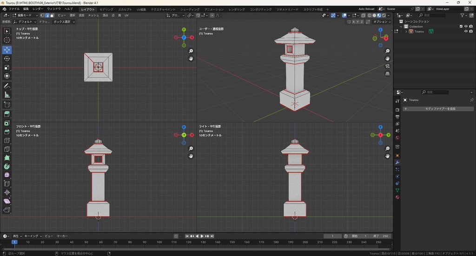Switch to the モデリング workspace tab

pos(106,9)
